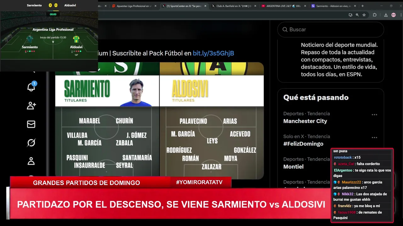This screenshot has height=226, width=403.
Task: Open the follow people icon in X sidebar
Action: tap(31, 106)
